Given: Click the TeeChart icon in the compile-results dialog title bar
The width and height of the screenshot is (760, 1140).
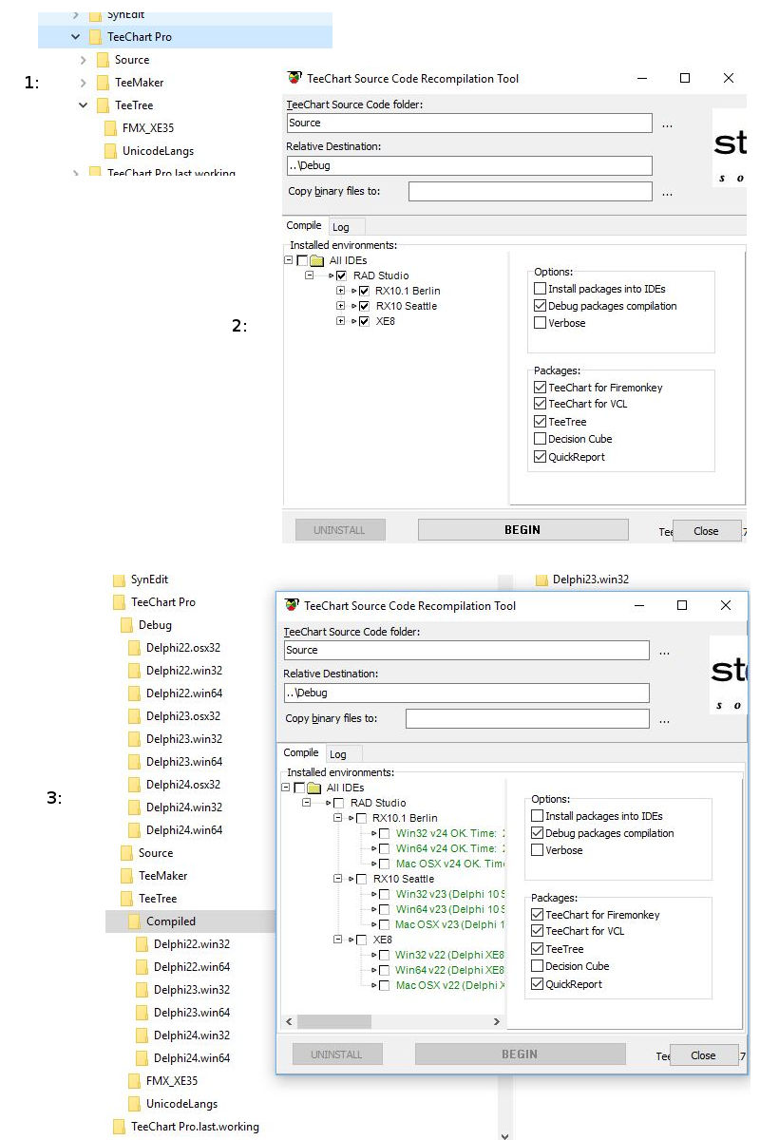Looking at the screenshot, I should (291, 605).
